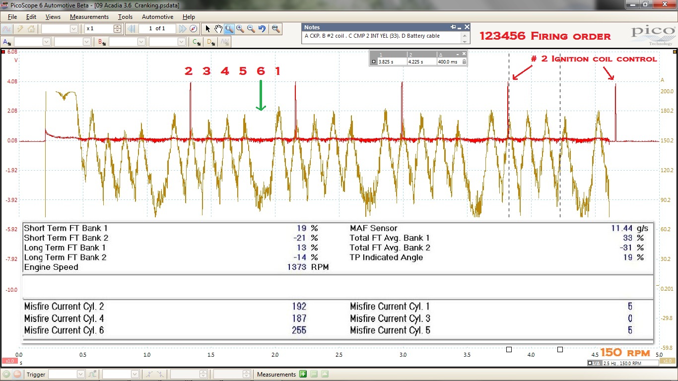Open Channel D options button
Screen dimensions: 678x381
(211, 42)
